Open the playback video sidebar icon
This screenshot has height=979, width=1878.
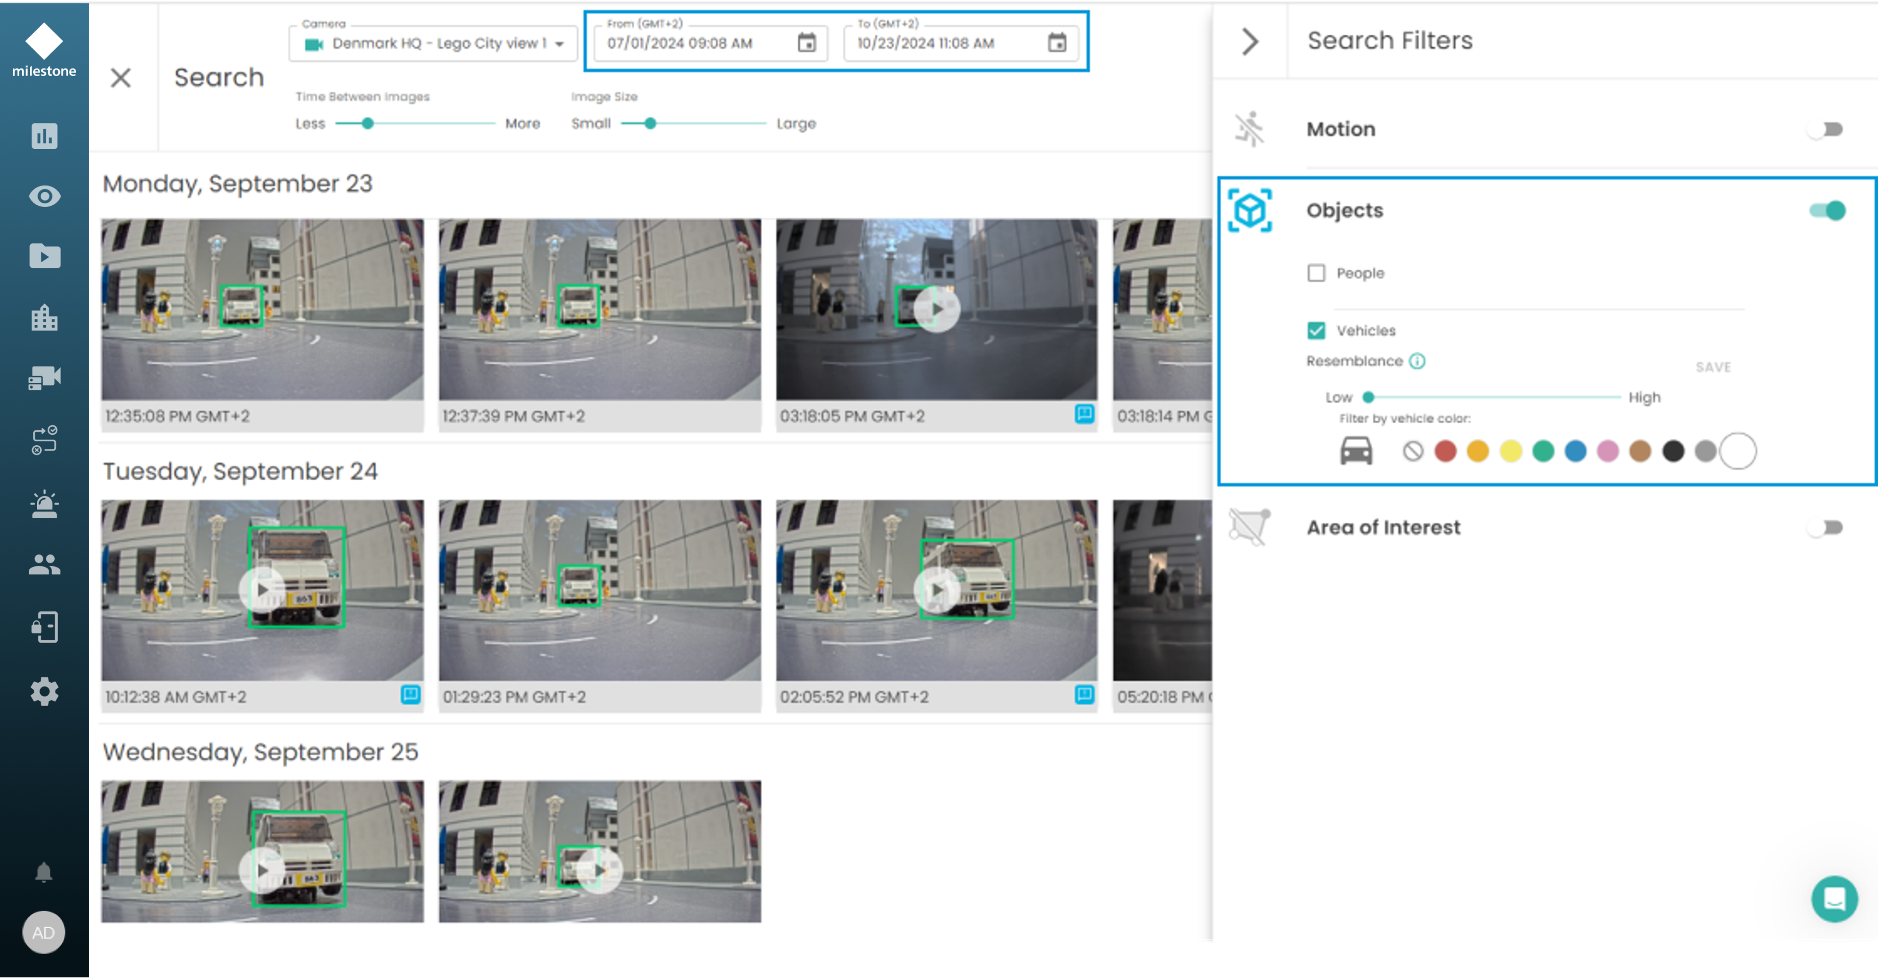(x=45, y=256)
